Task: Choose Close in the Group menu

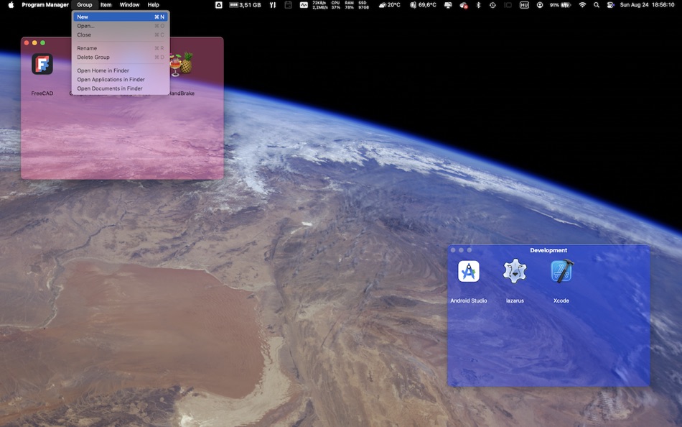Action: click(x=121, y=35)
